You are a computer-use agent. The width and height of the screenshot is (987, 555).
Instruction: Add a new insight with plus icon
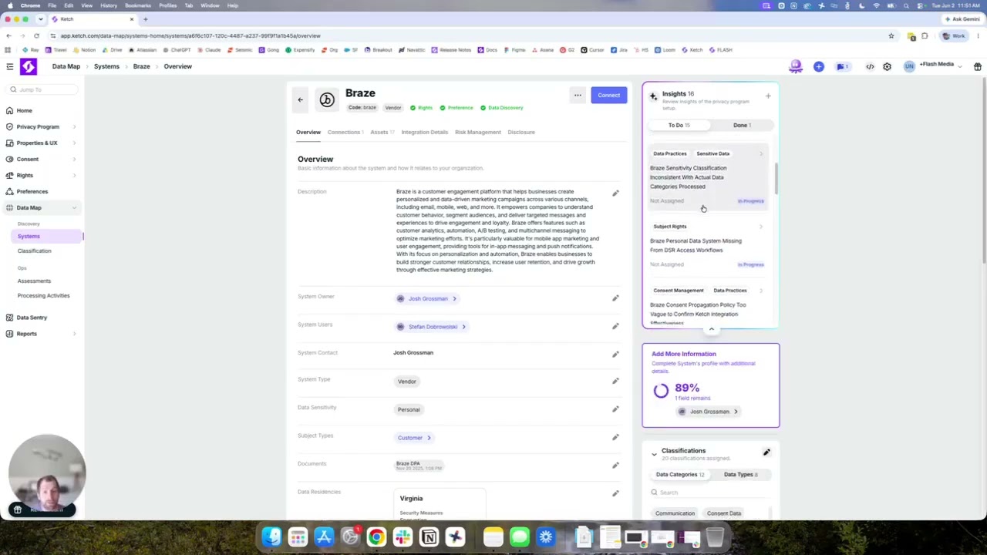coord(768,96)
